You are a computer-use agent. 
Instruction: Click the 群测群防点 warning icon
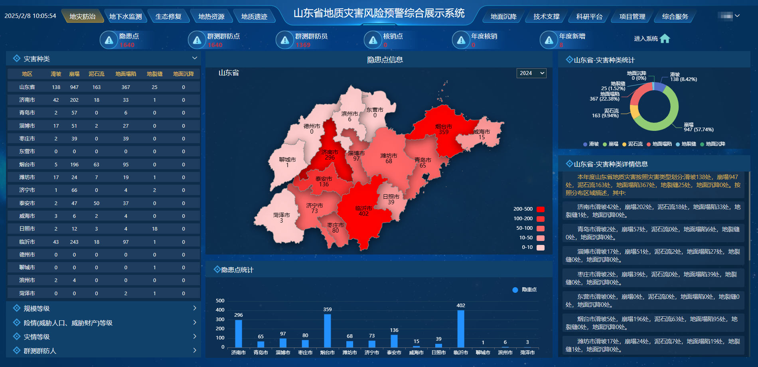pos(196,40)
